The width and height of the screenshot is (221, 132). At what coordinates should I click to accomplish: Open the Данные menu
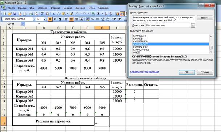coord(80,8)
